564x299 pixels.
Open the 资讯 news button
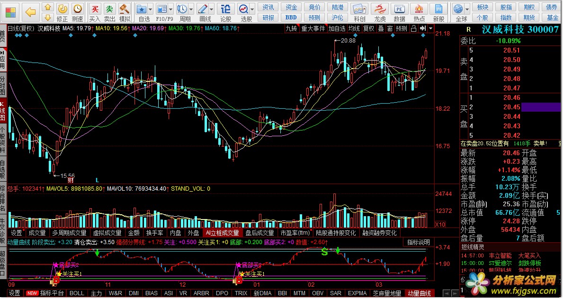[268, 7]
